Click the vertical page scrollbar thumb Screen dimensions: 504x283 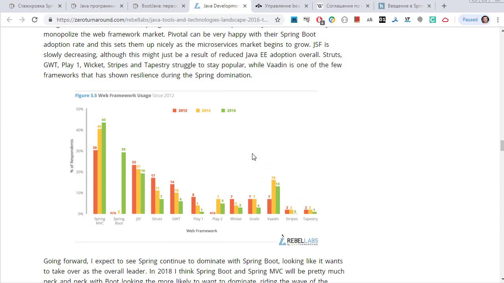coord(502,145)
